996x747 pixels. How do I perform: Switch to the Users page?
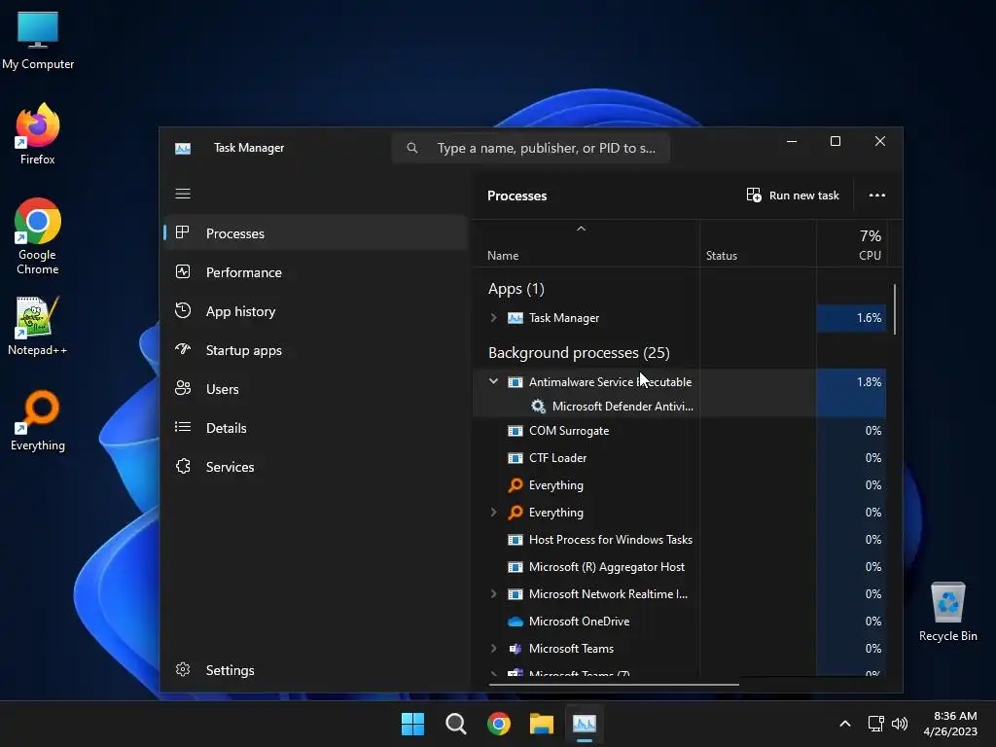click(316, 389)
